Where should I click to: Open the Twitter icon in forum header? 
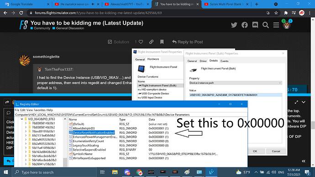(234, 25)
